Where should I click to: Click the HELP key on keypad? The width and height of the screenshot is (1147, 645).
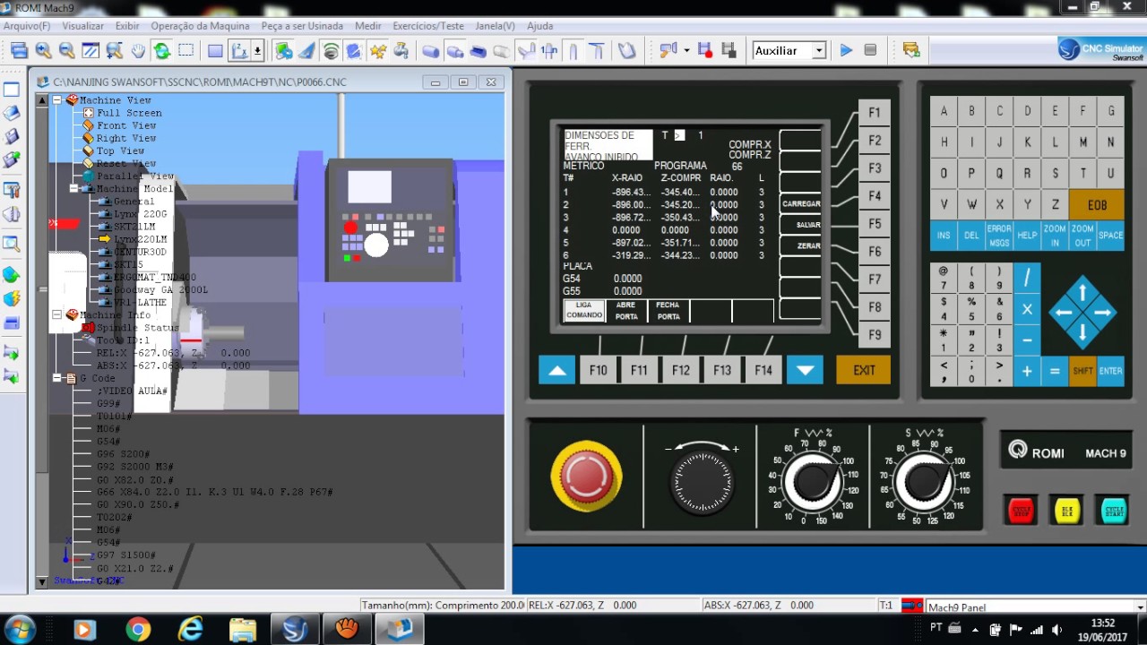click(1027, 236)
